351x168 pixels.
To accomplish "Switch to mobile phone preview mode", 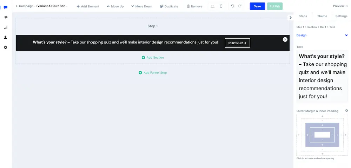I will pyautogui.click(x=221, y=6).
